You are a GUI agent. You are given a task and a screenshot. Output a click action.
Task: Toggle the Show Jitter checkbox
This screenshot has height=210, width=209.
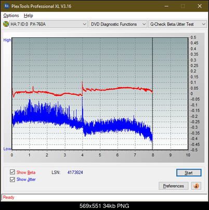(12, 179)
